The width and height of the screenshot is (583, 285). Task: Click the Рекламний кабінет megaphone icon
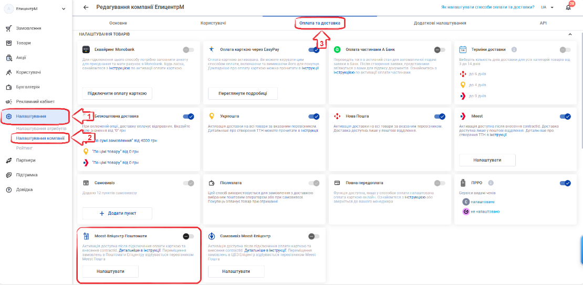(x=9, y=101)
